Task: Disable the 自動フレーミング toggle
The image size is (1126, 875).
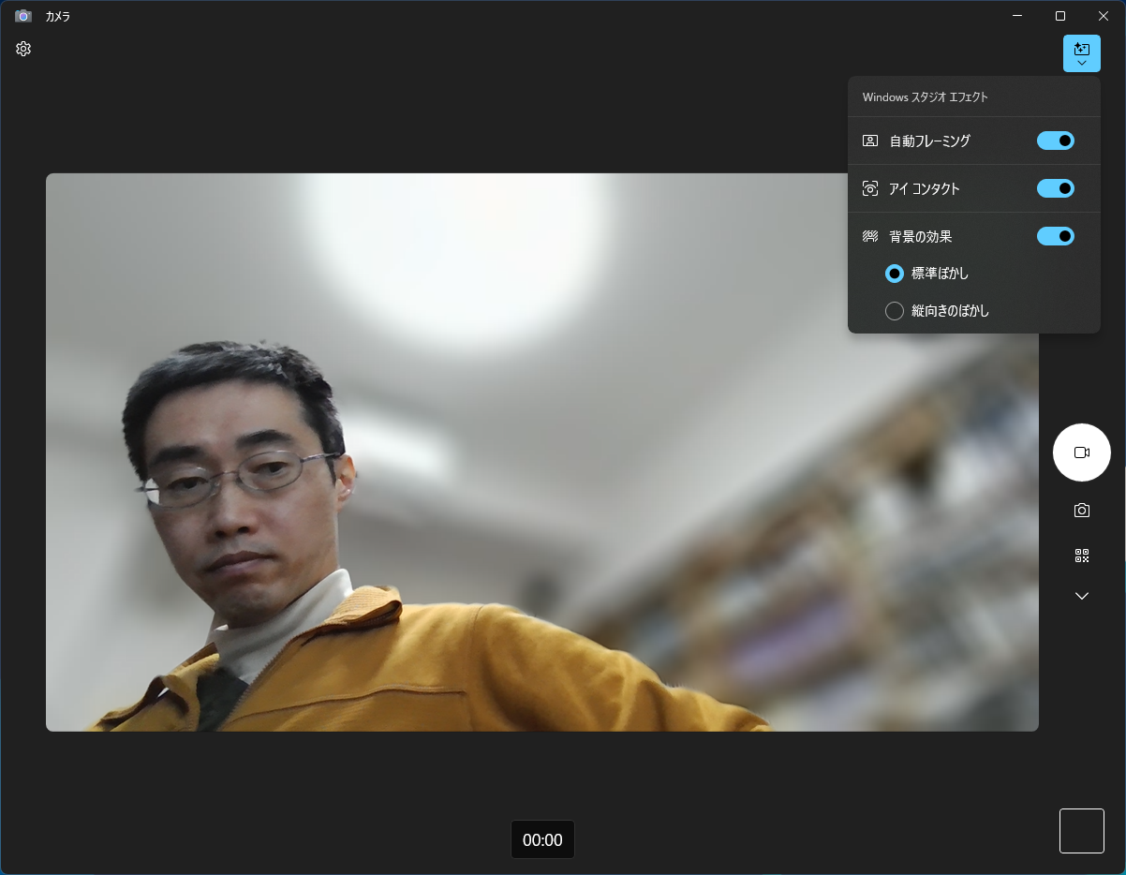Action: pyautogui.click(x=1055, y=141)
